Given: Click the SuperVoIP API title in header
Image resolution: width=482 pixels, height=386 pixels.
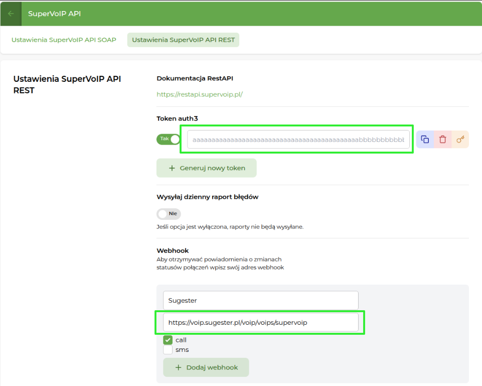Looking at the screenshot, I should 54,14.
